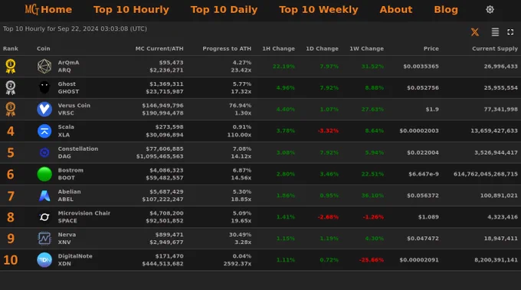Image resolution: width=521 pixels, height=290 pixels.
Task: Sort by Progress to ATH header
Action: pos(227,48)
